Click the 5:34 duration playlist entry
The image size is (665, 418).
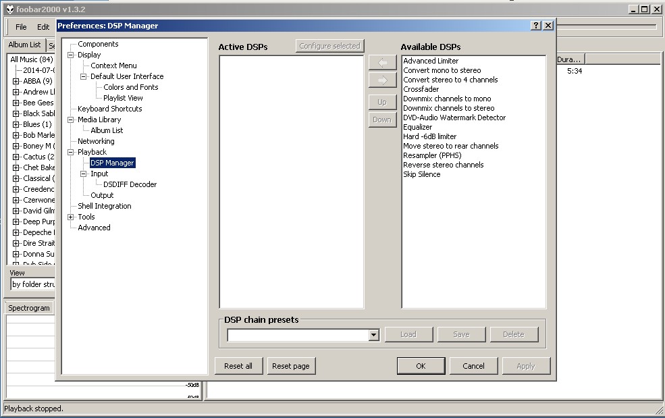coord(575,72)
